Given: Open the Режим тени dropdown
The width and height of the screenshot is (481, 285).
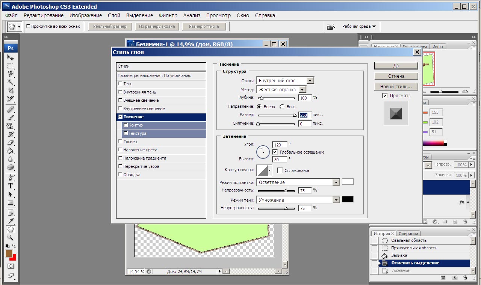Looking at the screenshot, I should (x=336, y=200).
